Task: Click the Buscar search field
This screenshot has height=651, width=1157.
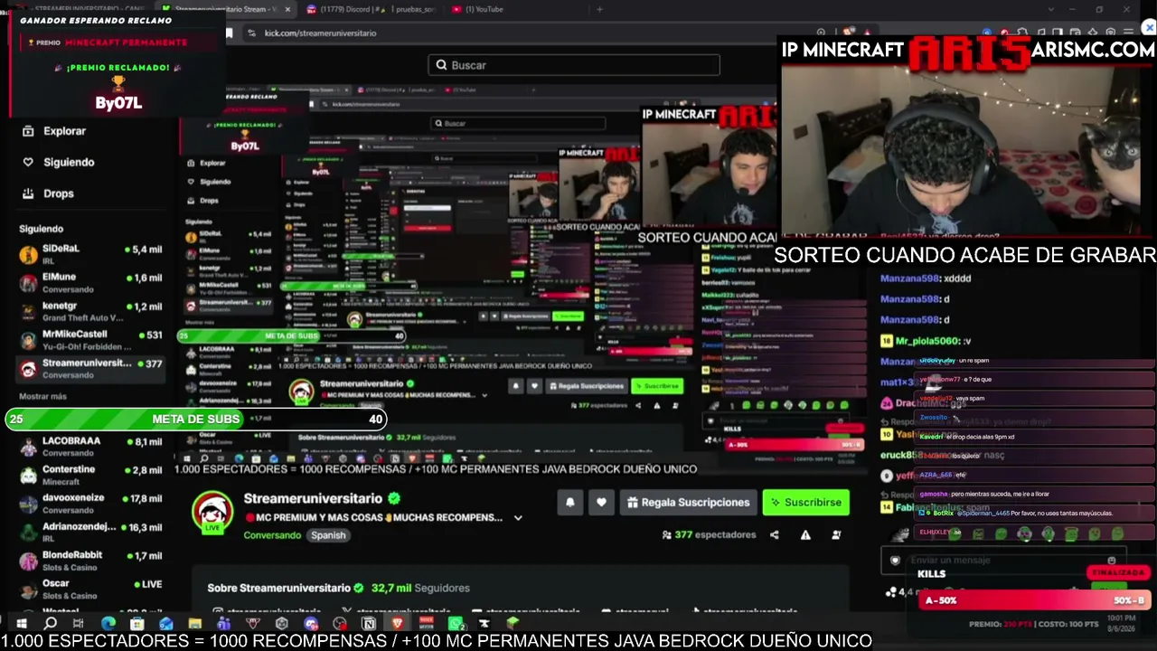Action: (x=574, y=65)
